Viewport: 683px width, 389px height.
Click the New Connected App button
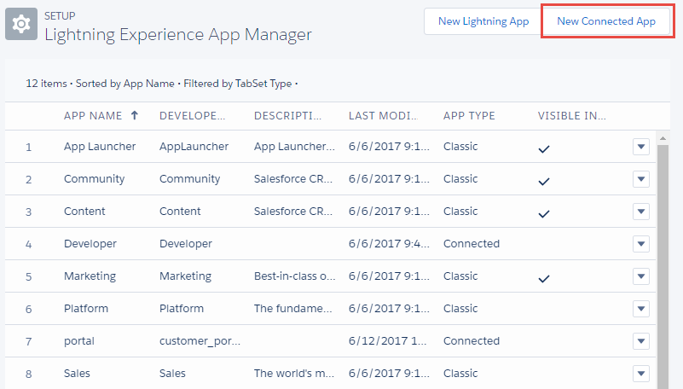tap(606, 21)
